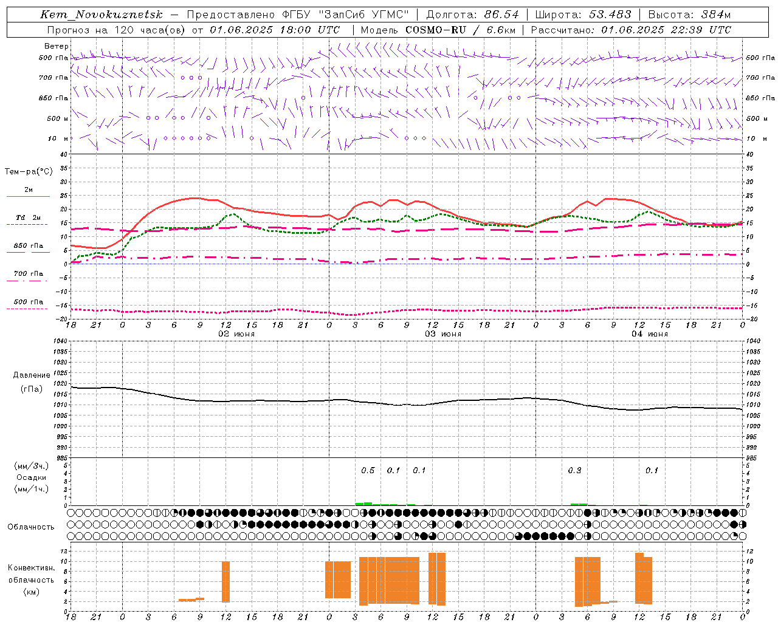
Task: Click the red line swatch under 2м
Action: 28,197
